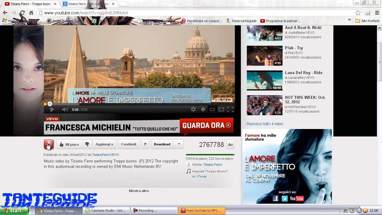Switch to Recording... taskbar window
Screen dimensions: 382x215
click(x=154, y=211)
